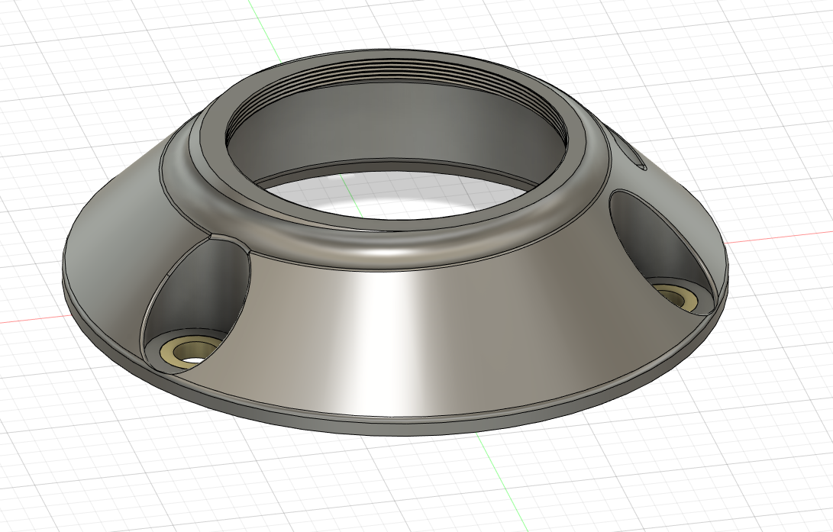
Task: Click the left brass bushing ring
Action: point(177,350)
